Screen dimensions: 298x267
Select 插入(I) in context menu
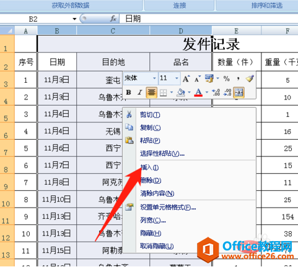(149, 167)
